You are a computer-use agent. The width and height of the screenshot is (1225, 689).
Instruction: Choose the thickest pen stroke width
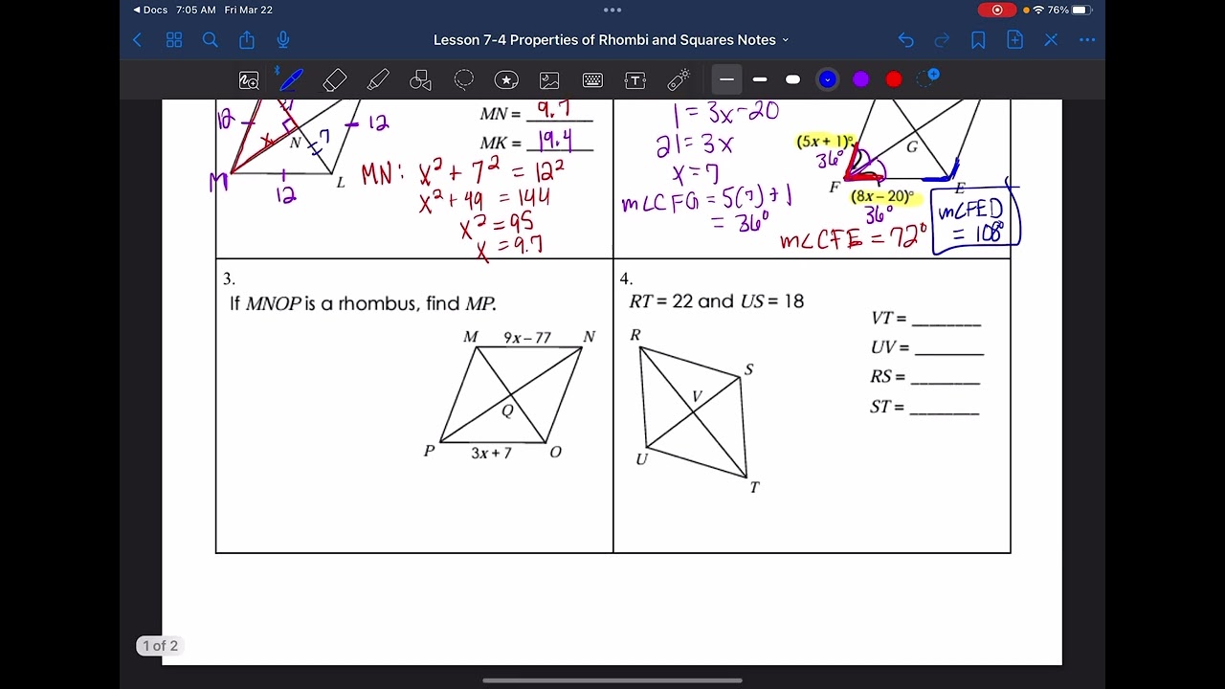[x=792, y=79]
